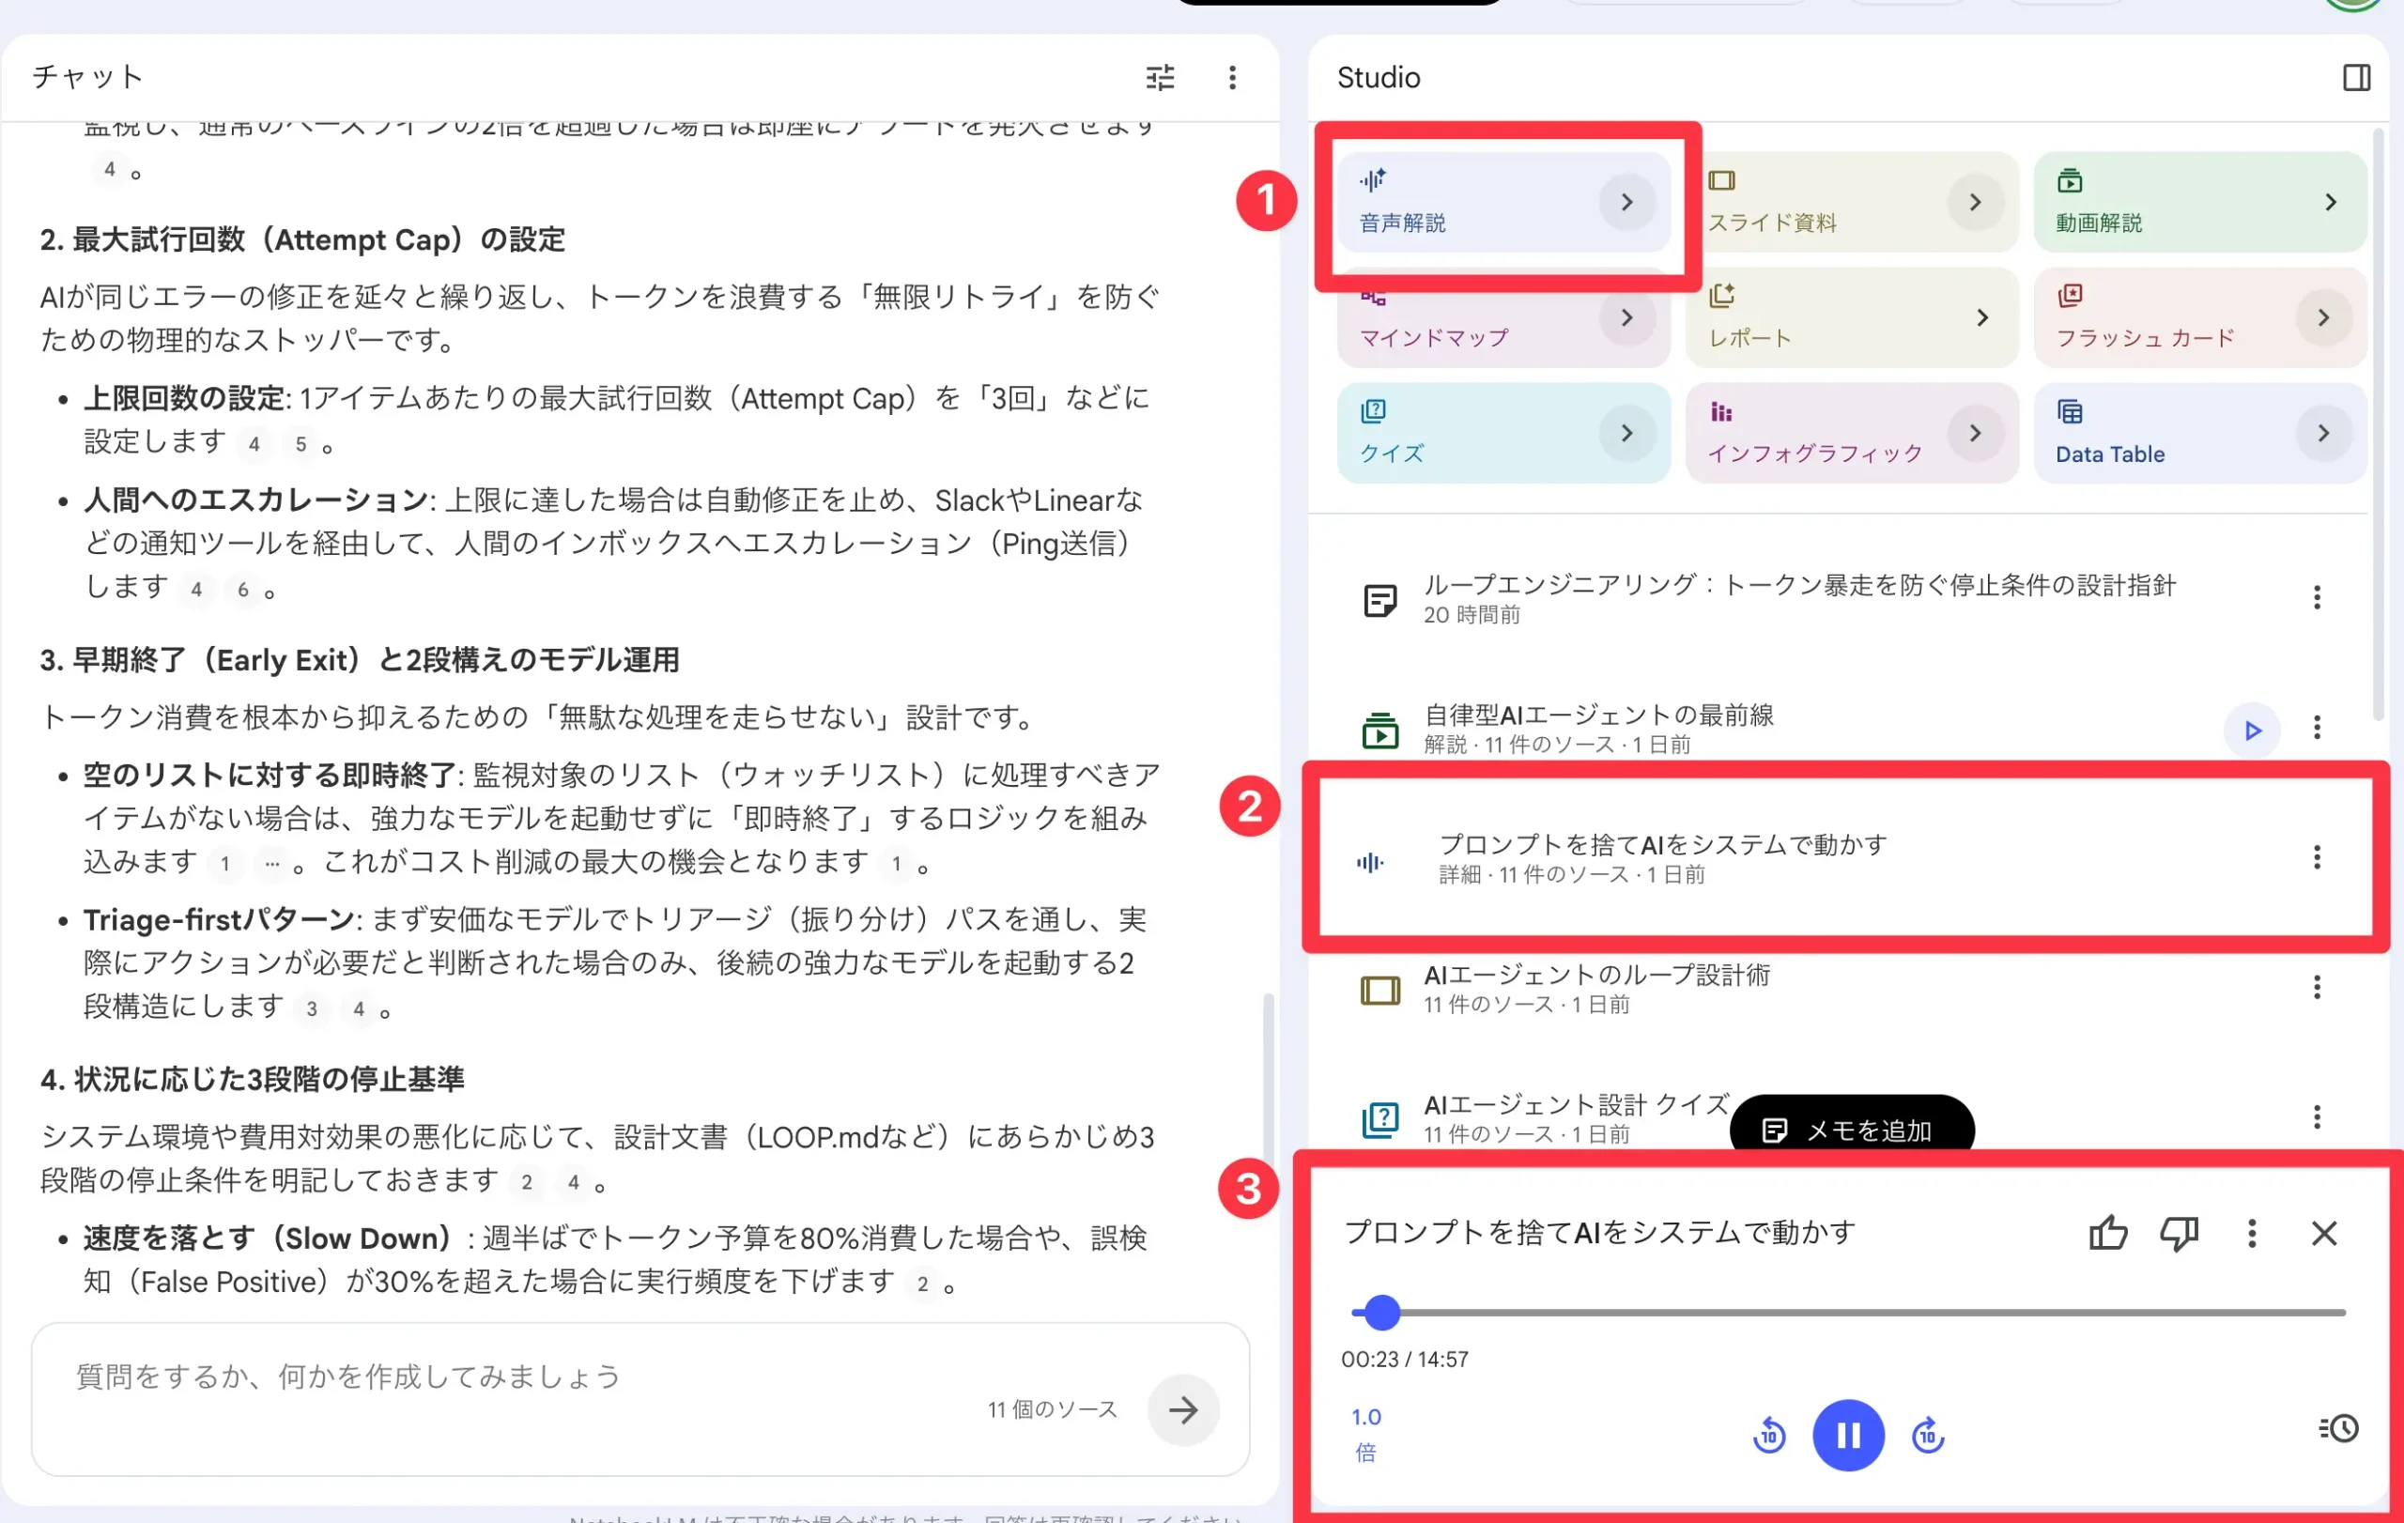Open chat settings tune icon

coord(1159,77)
